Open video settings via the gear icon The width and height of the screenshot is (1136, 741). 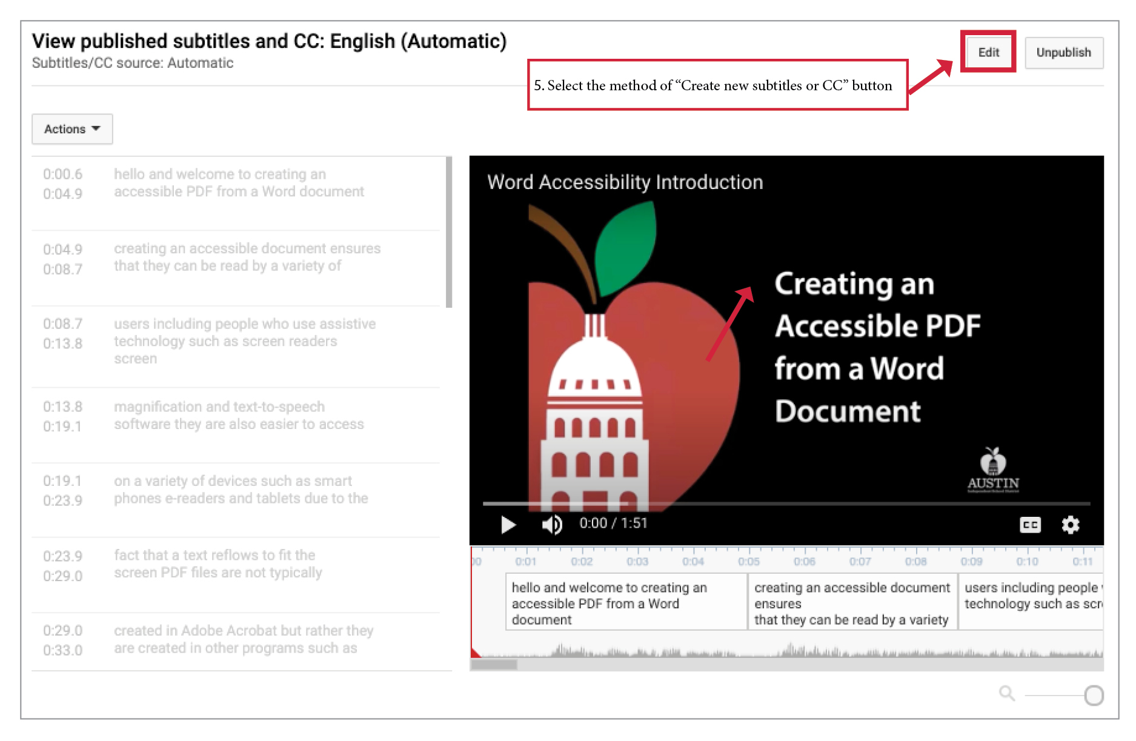[x=1070, y=525]
